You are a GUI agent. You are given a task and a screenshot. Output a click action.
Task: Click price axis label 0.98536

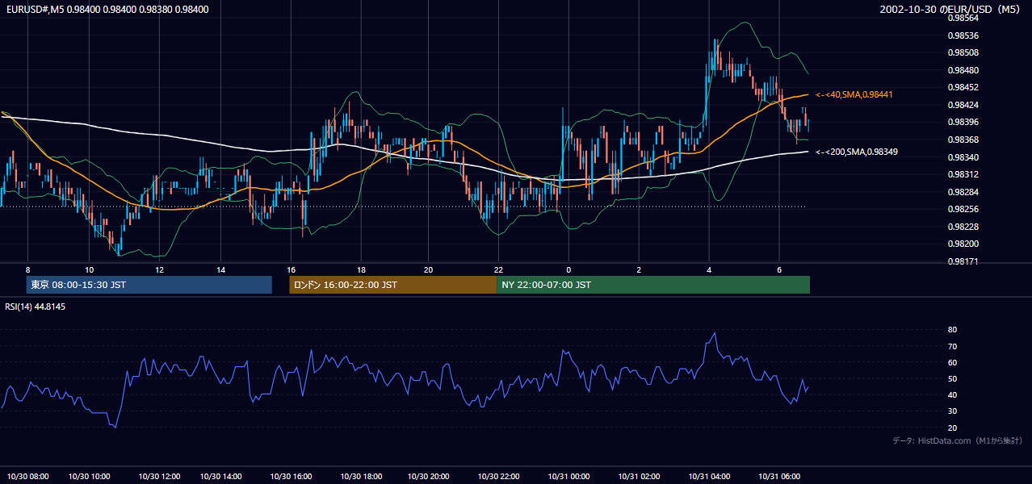click(x=963, y=35)
